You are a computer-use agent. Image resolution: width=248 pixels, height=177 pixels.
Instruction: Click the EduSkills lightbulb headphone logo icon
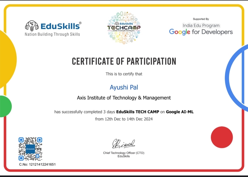[32, 26]
